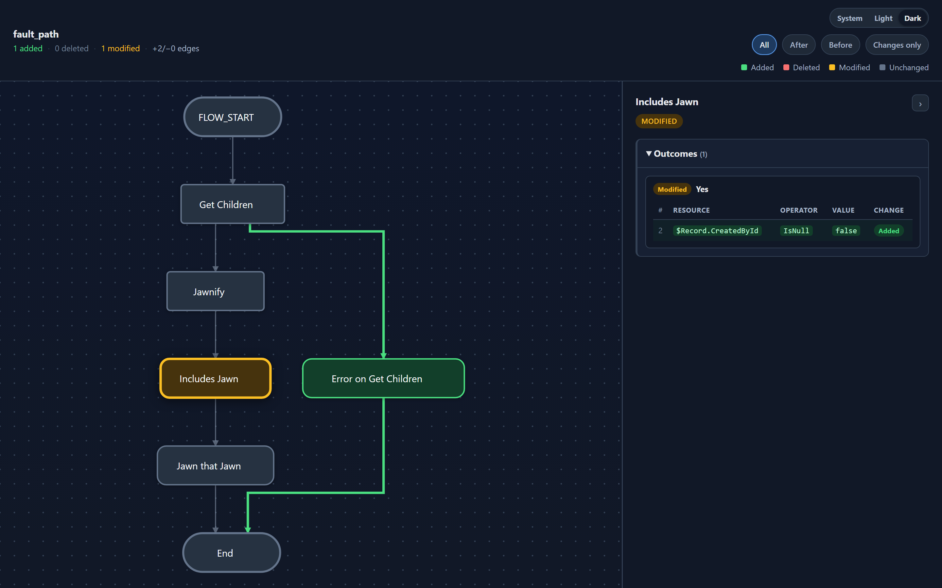Click the false value cell
942x588 pixels.
846,231
